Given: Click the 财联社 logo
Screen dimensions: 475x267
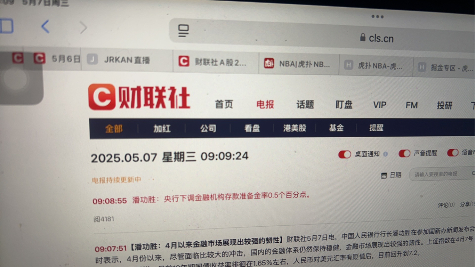Looking at the screenshot, I should click(x=139, y=97).
